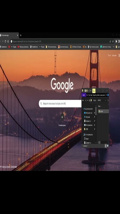Add a new shortcut with Новый ярлык

point(62,119)
